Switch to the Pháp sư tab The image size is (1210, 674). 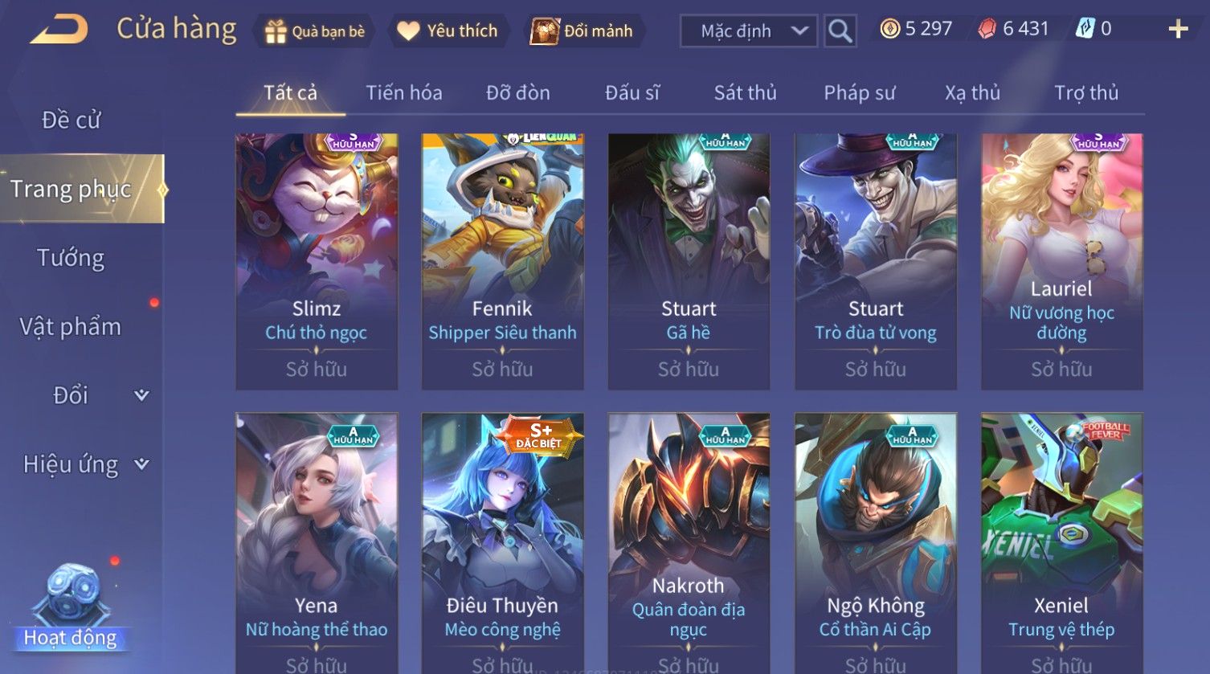coord(859,93)
